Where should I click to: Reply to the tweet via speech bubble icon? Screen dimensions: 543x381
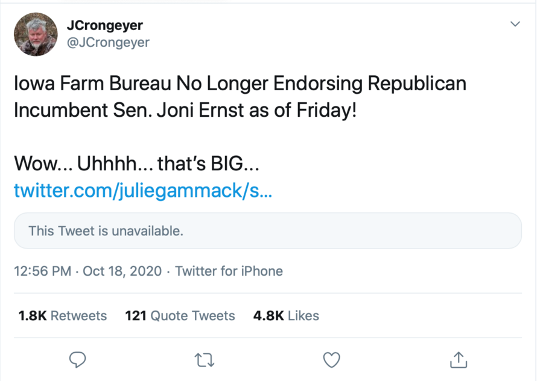(78, 359)
